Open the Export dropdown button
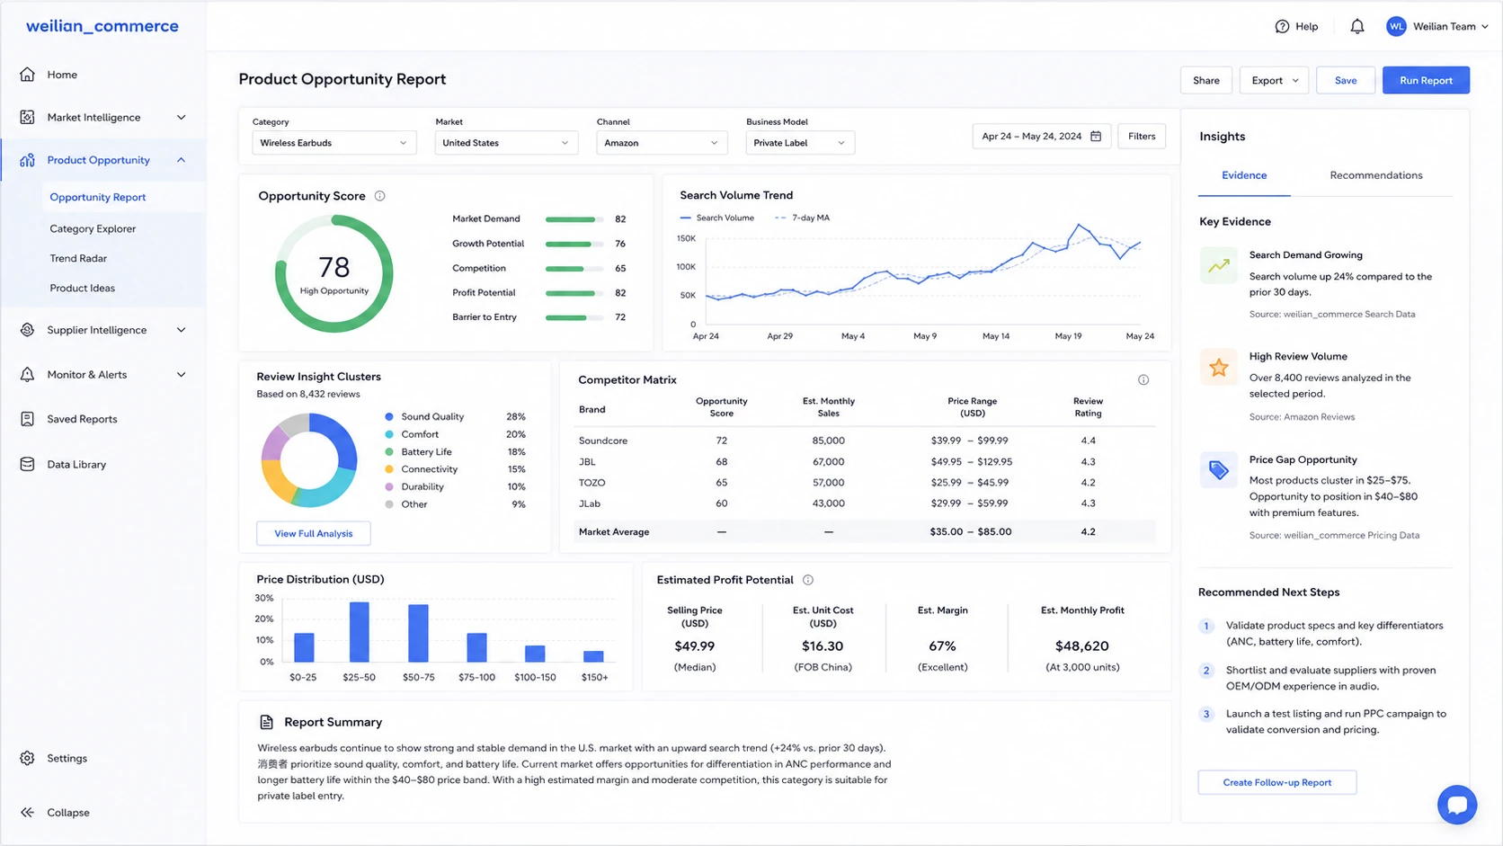 1274,80
